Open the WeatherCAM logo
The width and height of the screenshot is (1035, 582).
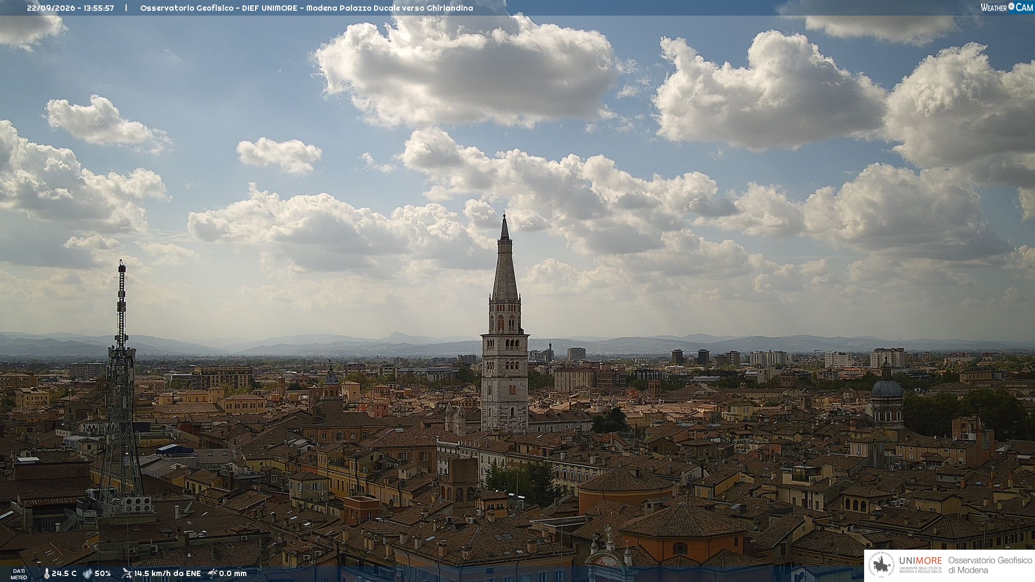1006,7
